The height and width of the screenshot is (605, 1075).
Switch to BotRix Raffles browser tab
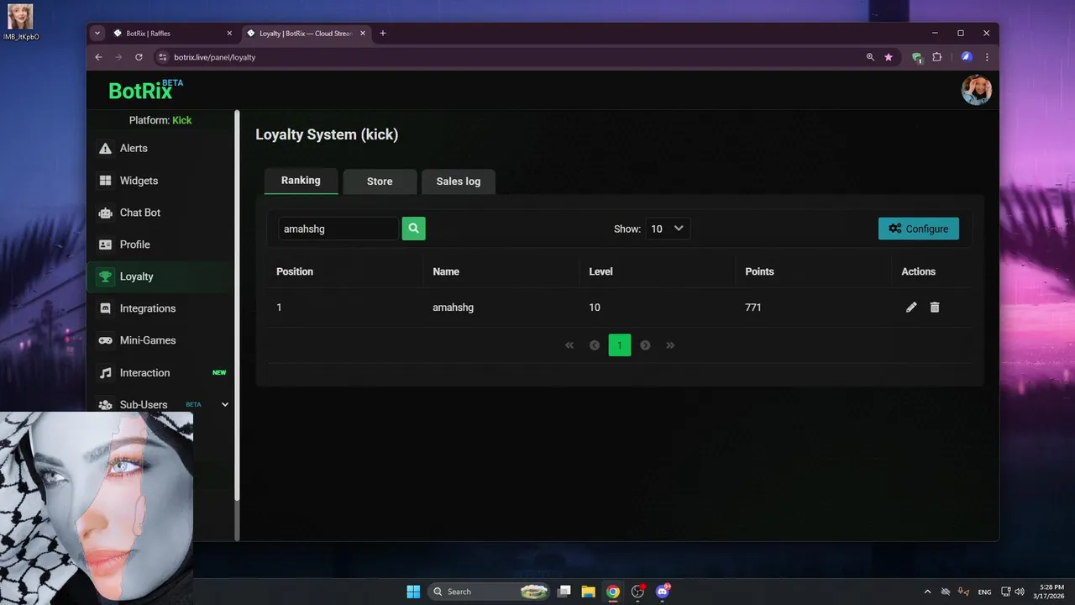point(171,34)
